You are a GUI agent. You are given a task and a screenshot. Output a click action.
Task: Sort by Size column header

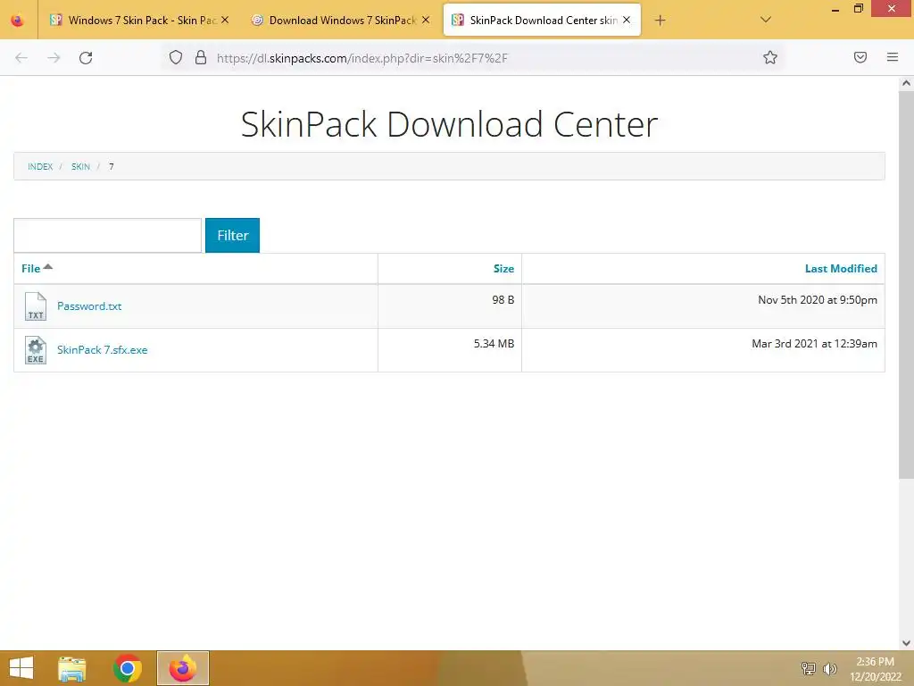pos(503,269)
